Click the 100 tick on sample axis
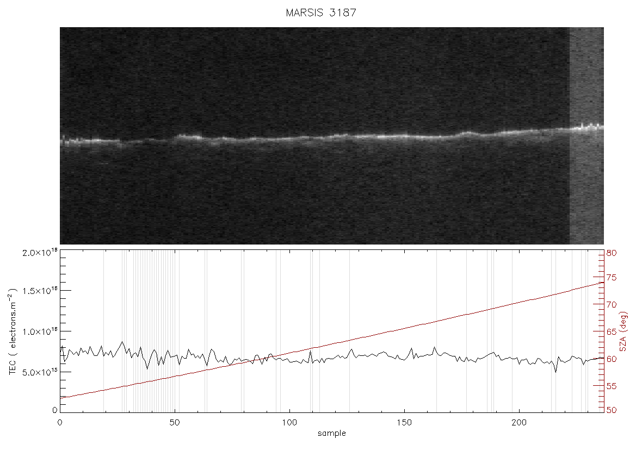Viewport: 642px width, 451px height. coord(289,423)
